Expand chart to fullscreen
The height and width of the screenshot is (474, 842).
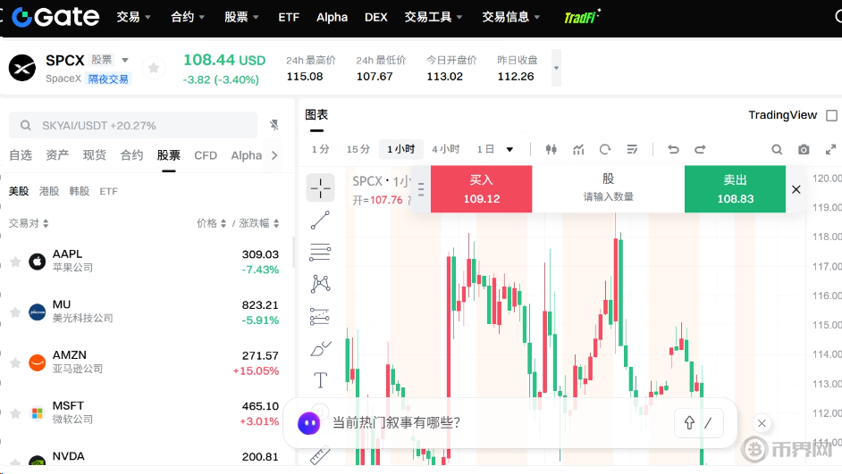(830, 150)
